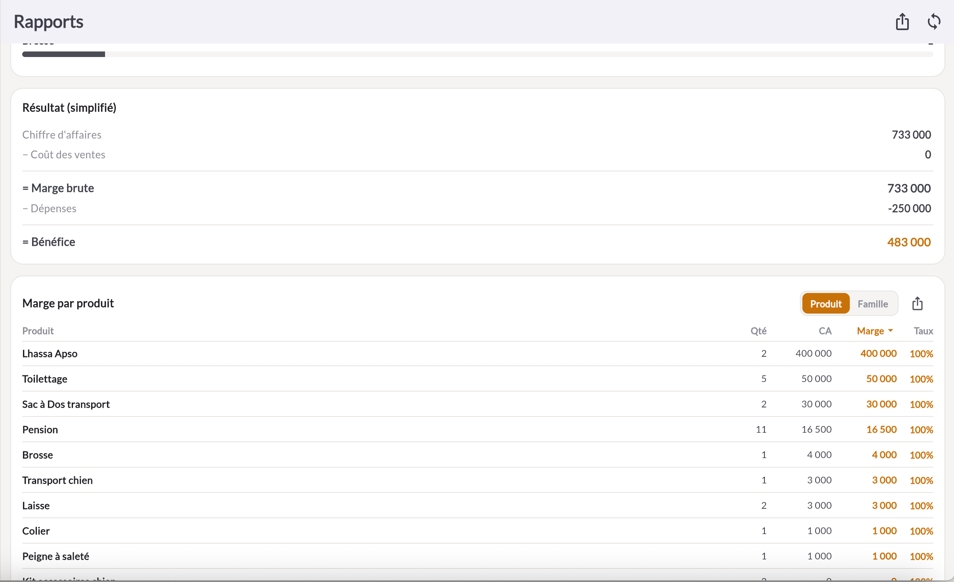954x582 pixels.
Task: Export the Marge par produit table
Action: coord(917,304)
